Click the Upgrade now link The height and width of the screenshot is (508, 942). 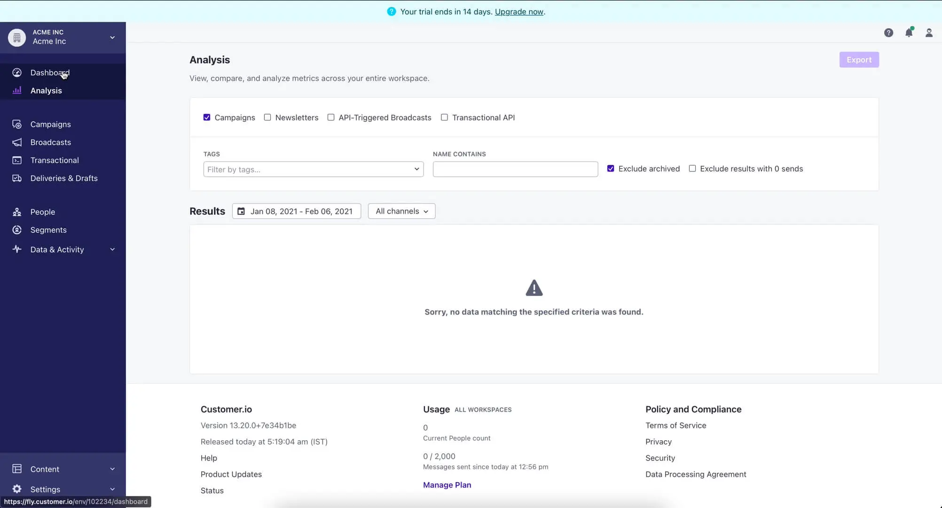[x=518, y=12]
